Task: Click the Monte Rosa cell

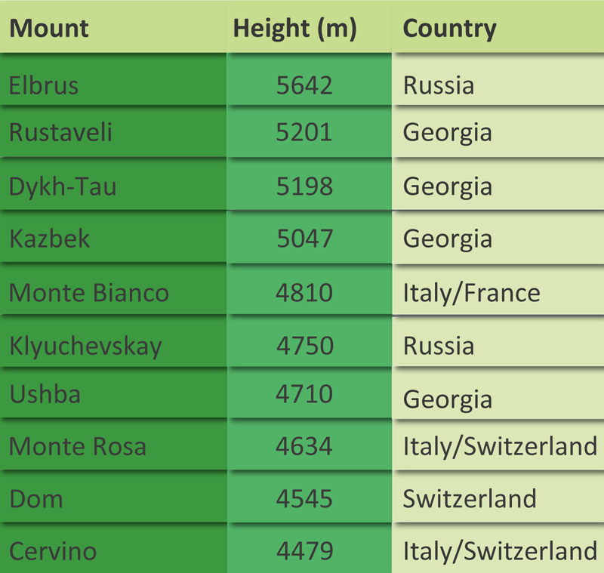Action: pyautogui.click(x=78, y=446)
